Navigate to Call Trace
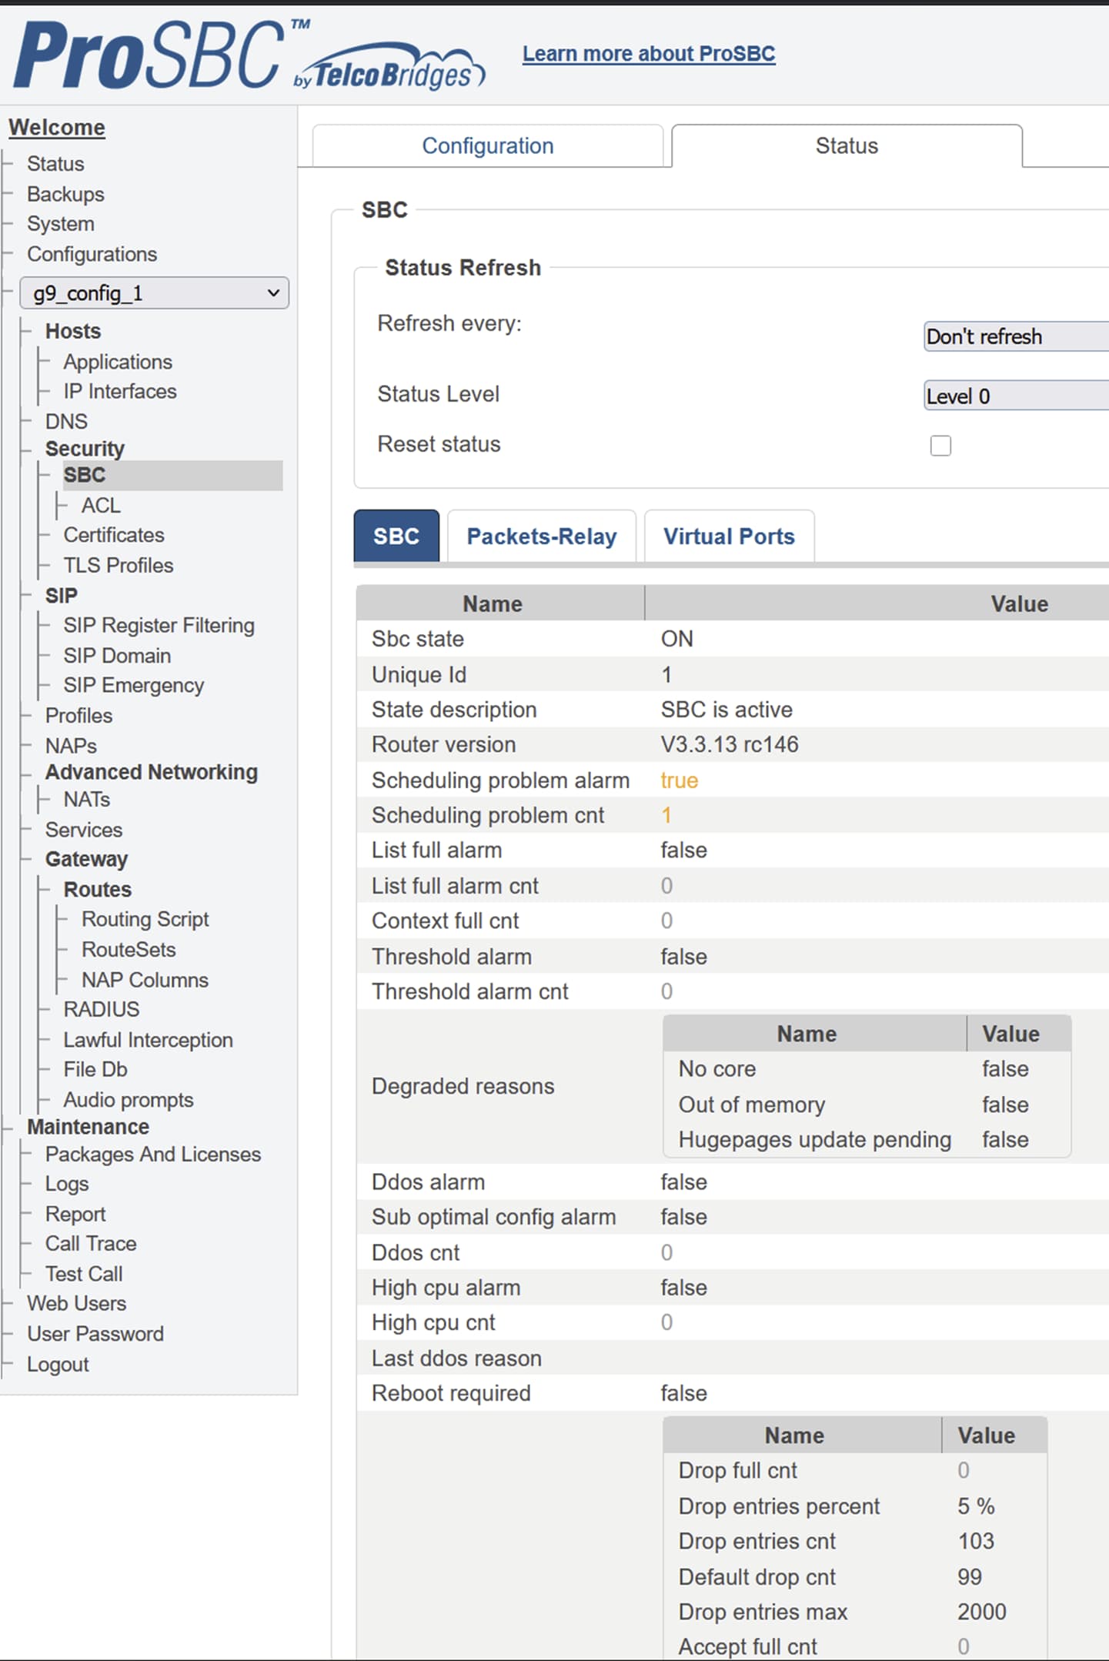 (x=90, y=1244)
